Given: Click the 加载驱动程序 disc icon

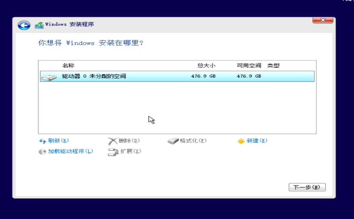Looking at the screenshot, I should point(42,152).
